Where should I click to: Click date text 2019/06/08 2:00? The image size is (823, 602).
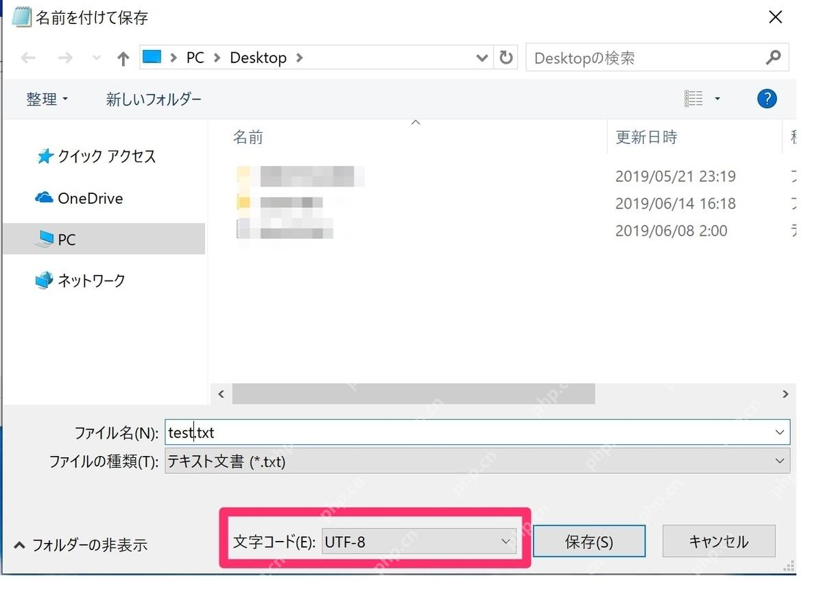[671, 231]
